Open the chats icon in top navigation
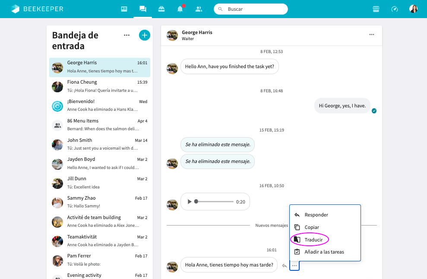427x279 pixels. [x=142, y=9]
